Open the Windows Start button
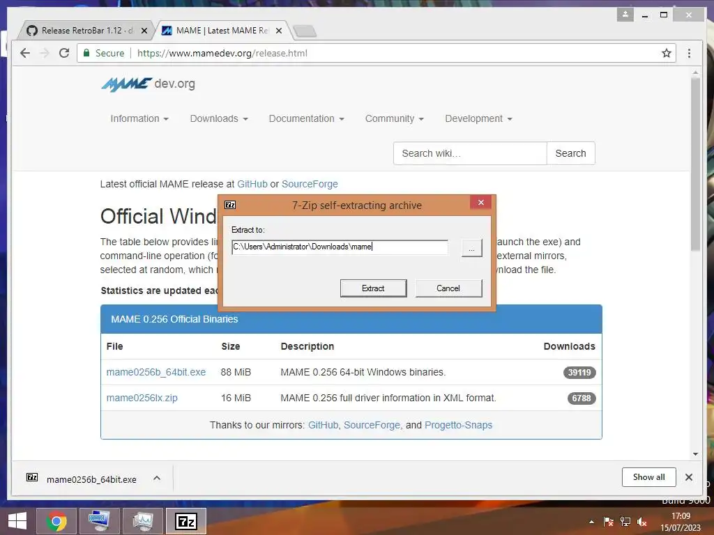Viewport: 714px width, 535px height. (17, 521)
